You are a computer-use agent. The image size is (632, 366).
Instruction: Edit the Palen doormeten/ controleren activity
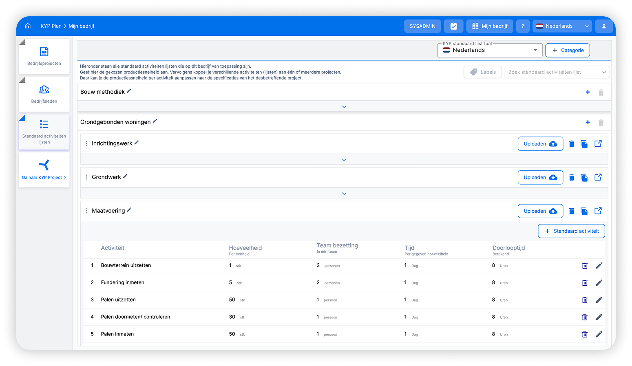pos(599,317)
